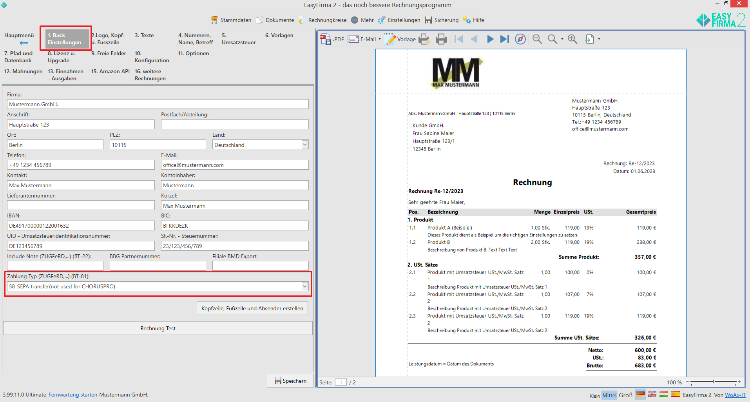The height and width of the screenshot is (402, 750).
Task: Open the zoom magnifier dropdown arrow
Action: pos(562,39)
